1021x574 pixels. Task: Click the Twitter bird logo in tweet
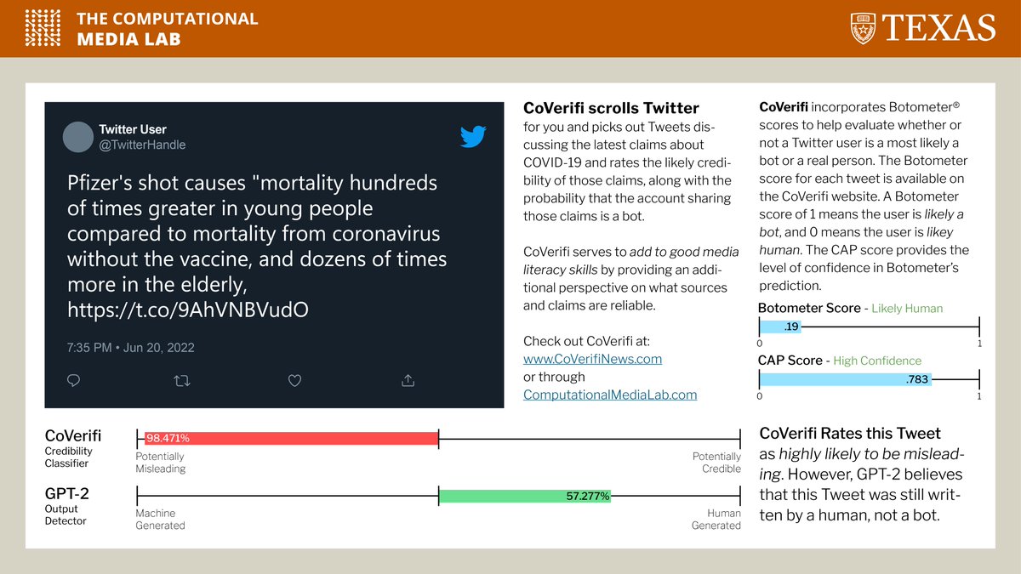[472, 137]
